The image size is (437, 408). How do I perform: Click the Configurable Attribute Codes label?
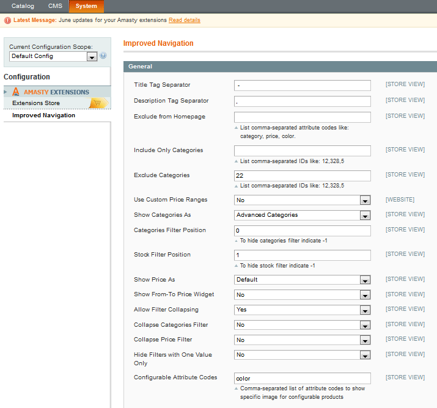pyautogui.click(x=175, y=377)
